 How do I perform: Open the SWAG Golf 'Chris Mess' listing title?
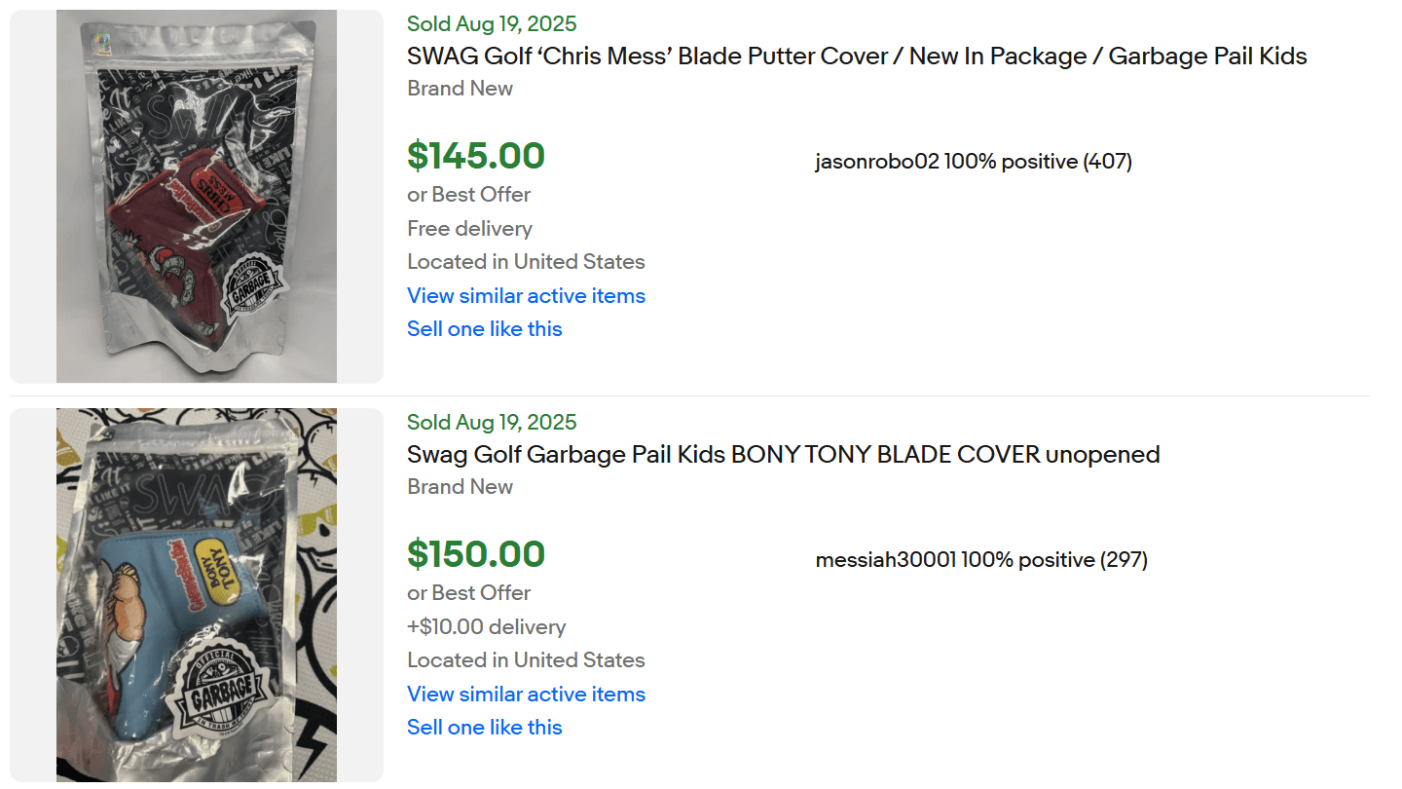tap(857, 56)
